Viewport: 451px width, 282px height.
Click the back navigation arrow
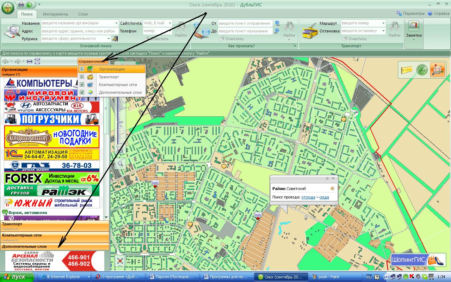5,61
